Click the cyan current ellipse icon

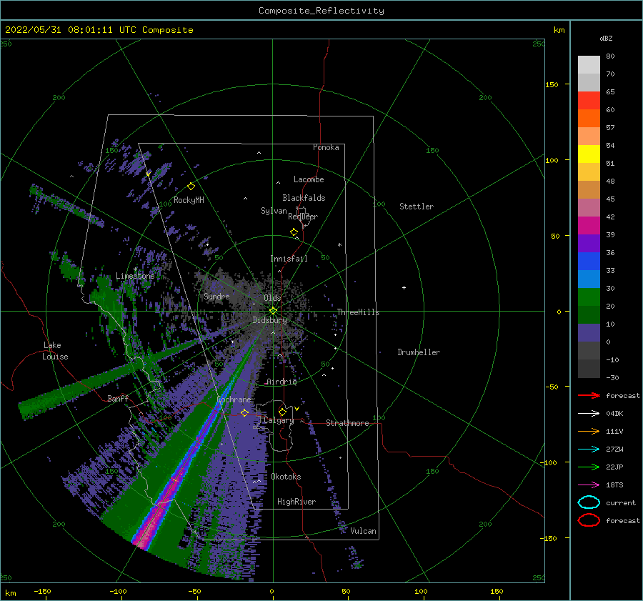coord(589,502)
